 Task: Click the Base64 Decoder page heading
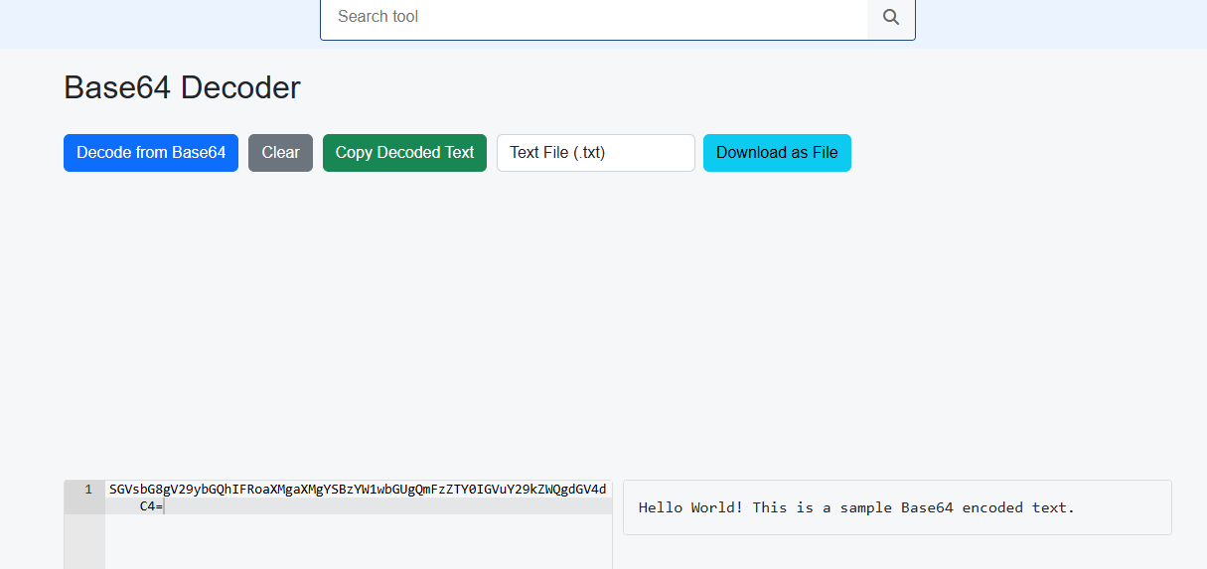pos(182,87)
